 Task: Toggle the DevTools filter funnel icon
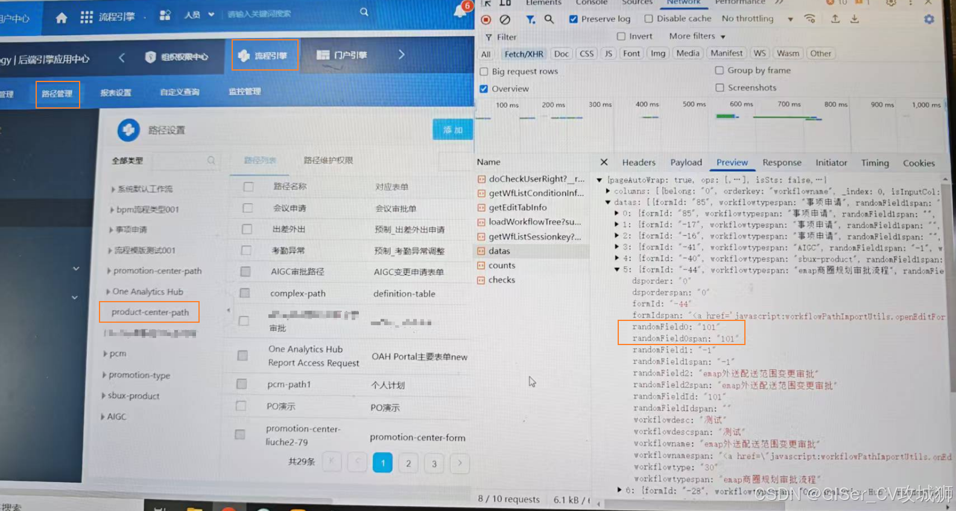click(x=530, y=19)
